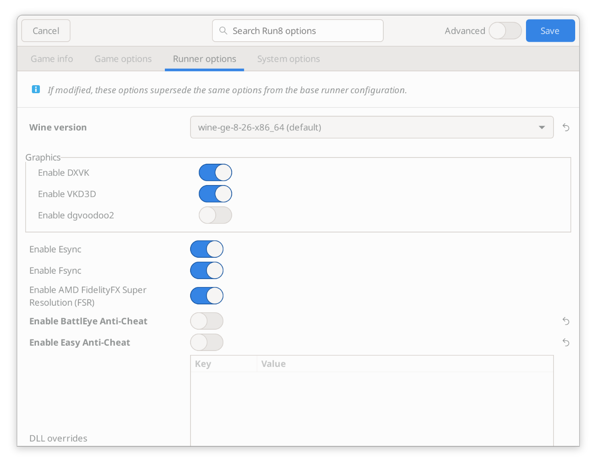596x465 pixels.
Task: Open the System options tab
Action: 288,59
